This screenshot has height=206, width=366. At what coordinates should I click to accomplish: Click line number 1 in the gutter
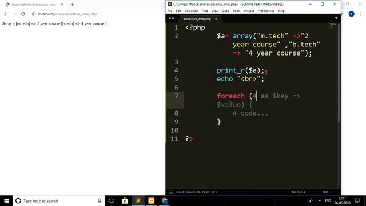pyautogui.click(x=176, y=27)
